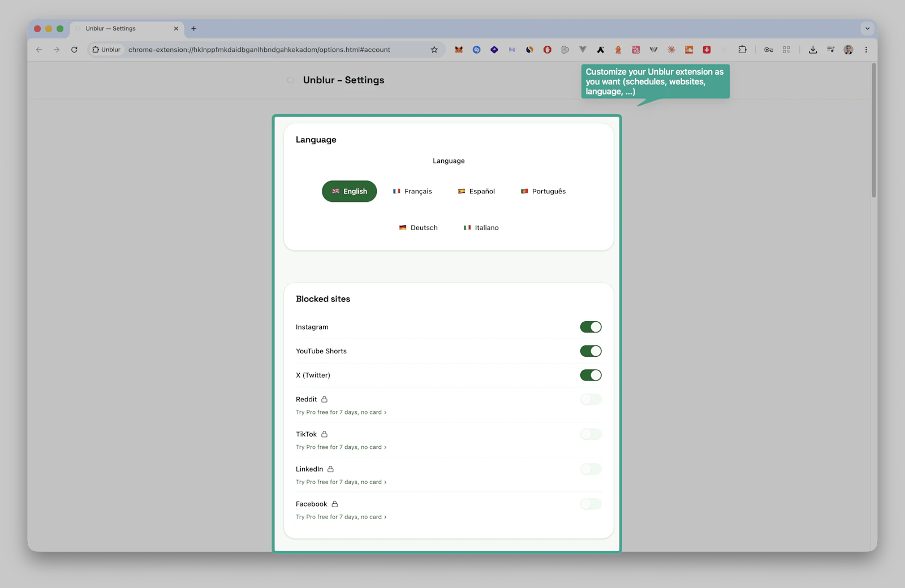The width and height of the screenshot is (905, 588).
Task: Switch off the X (Twitter) toggle
Action: [591, 375]
